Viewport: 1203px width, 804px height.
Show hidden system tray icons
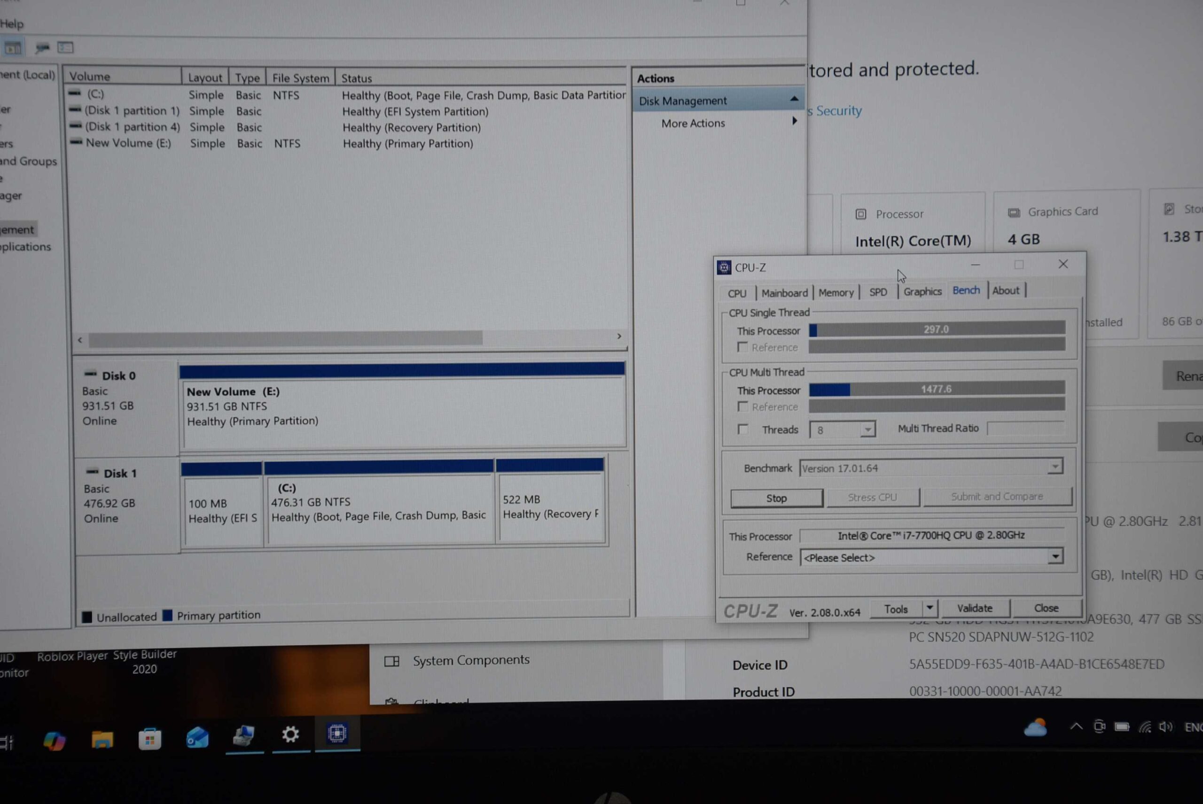click(1076, 726)
